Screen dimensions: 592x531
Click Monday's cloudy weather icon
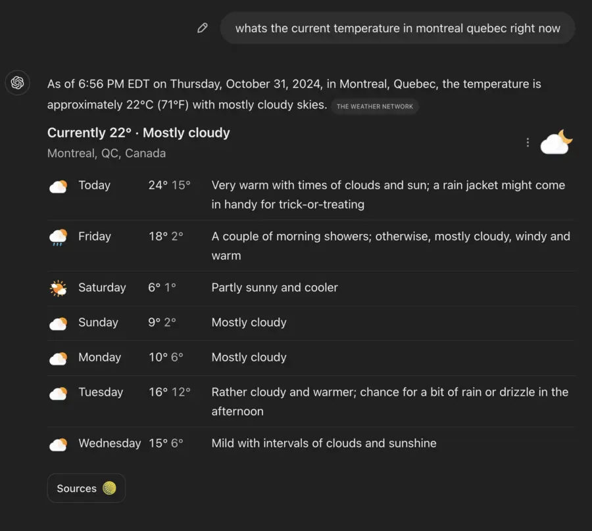pyautogui.click(x=58, y=358)
